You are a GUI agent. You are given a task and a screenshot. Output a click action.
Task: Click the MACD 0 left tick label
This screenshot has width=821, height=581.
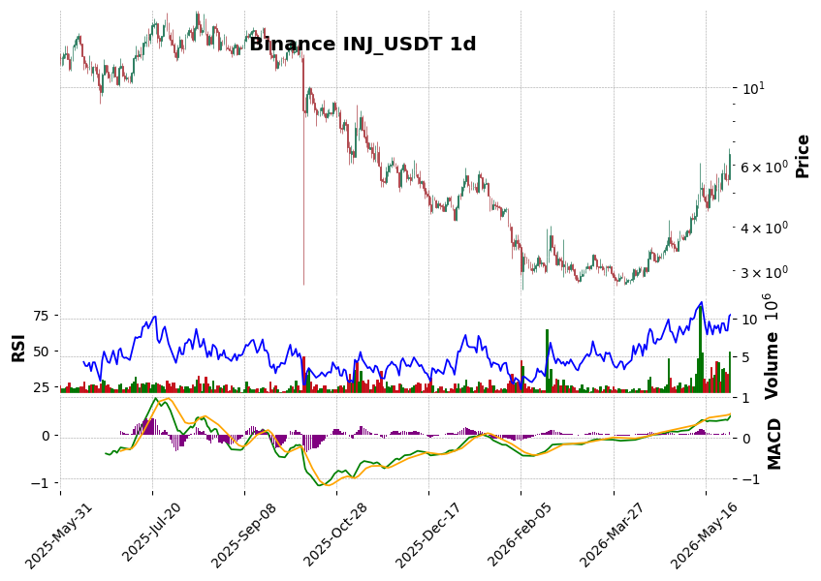46,436
